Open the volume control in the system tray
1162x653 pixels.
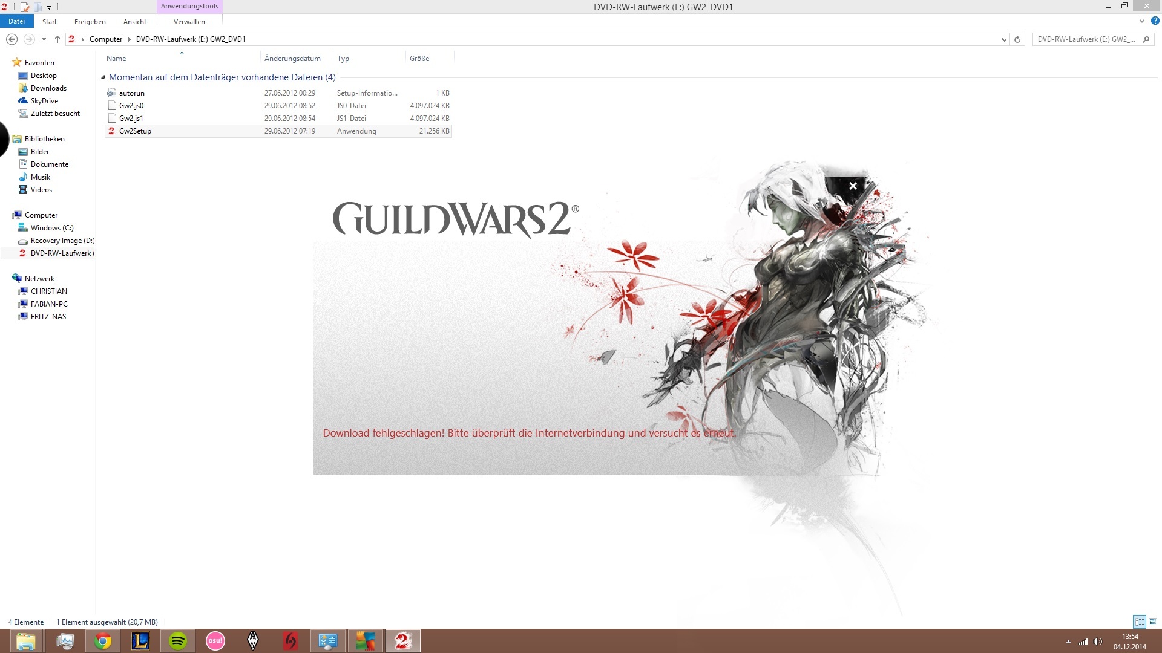[x=1098, y=642]
